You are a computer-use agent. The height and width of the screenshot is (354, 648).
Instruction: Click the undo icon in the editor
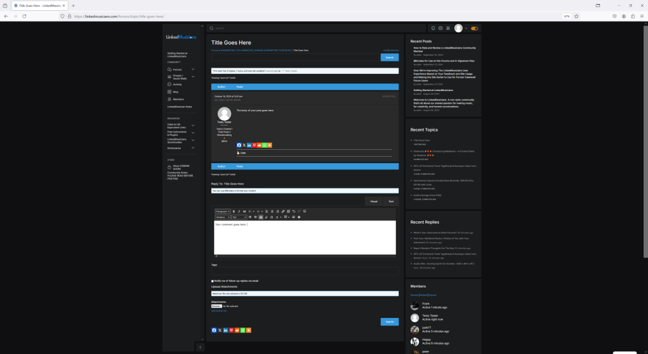click(x=294, y=211)
